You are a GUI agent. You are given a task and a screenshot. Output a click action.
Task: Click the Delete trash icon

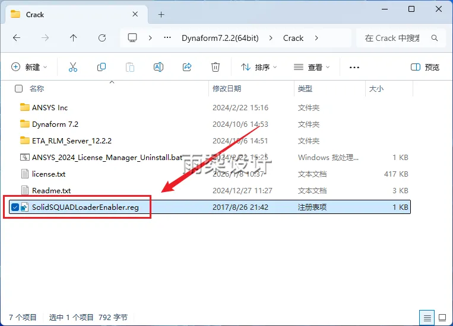[x=216, y=67]
